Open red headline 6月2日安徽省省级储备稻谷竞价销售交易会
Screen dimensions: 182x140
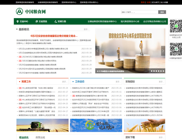pyautogui.click(x=54, y=36)
